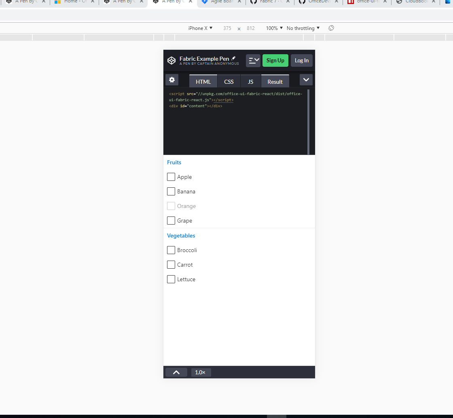The height and width of the screenshot is (418, 453).
Task: Edit the 812 height field
Action: click(x=250, y=28)
